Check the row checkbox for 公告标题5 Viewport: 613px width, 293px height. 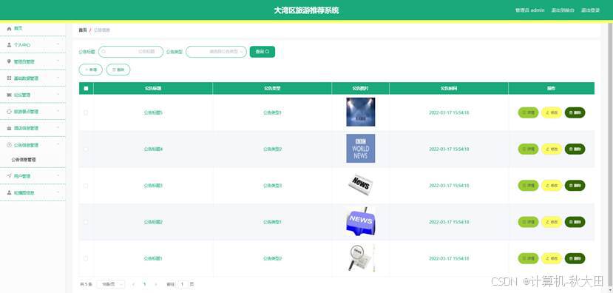coord(86,112)
